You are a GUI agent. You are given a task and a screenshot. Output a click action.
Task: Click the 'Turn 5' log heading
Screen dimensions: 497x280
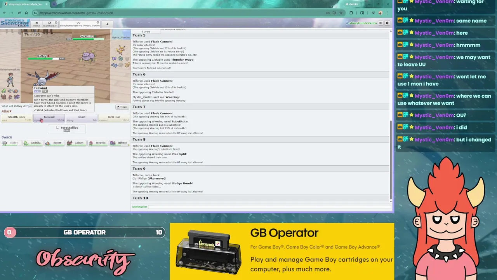point(139,35)
